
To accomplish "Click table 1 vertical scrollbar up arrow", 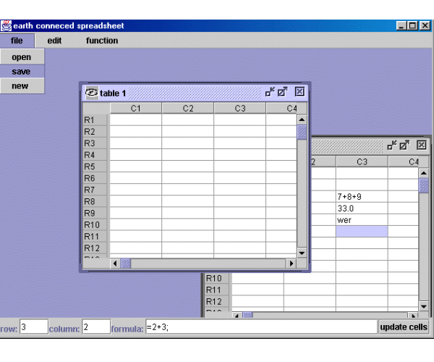I will pyautogui.click(x=302, y=119).
